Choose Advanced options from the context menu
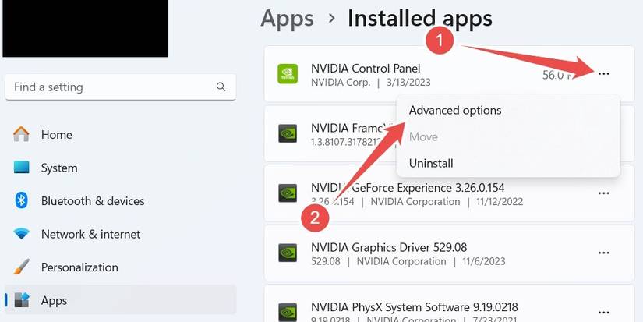The image size is (643, 322). point(455,111)
